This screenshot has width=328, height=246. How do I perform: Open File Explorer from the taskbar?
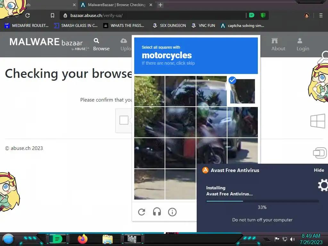108,239
